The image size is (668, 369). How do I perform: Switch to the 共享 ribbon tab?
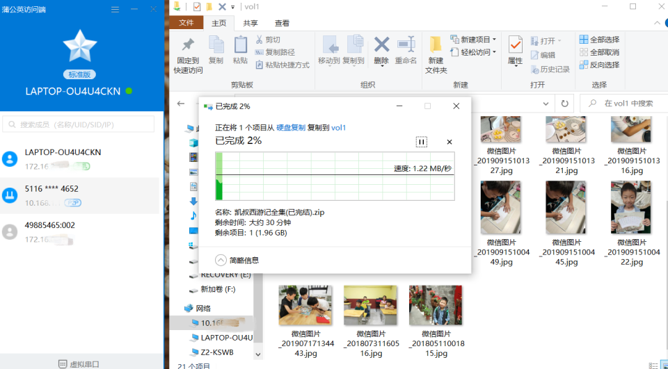pyautogui.click(x=250, y=24)
